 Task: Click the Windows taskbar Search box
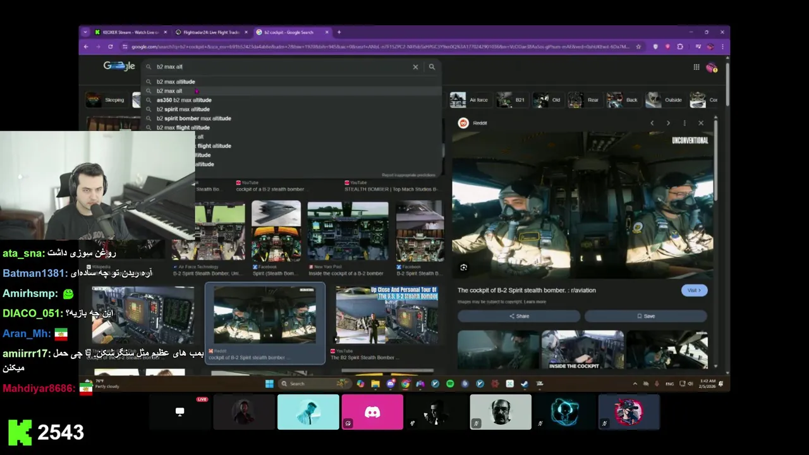(314, 384)
